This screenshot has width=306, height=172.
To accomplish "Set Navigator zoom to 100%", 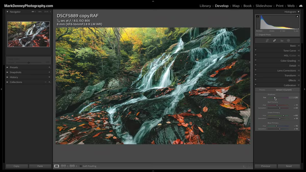I will (x=40, y=12).
